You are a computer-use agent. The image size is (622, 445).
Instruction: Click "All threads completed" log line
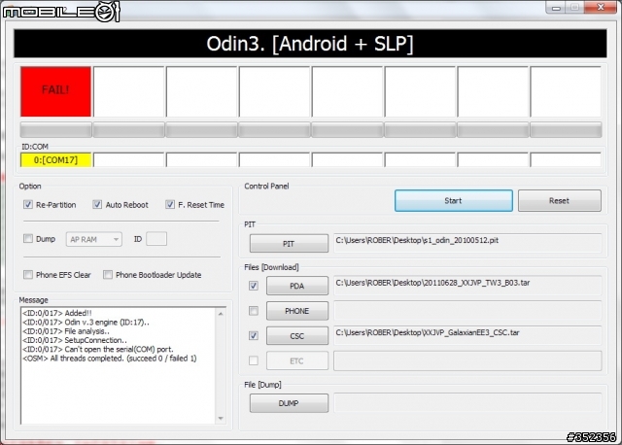tap(110, 359)
